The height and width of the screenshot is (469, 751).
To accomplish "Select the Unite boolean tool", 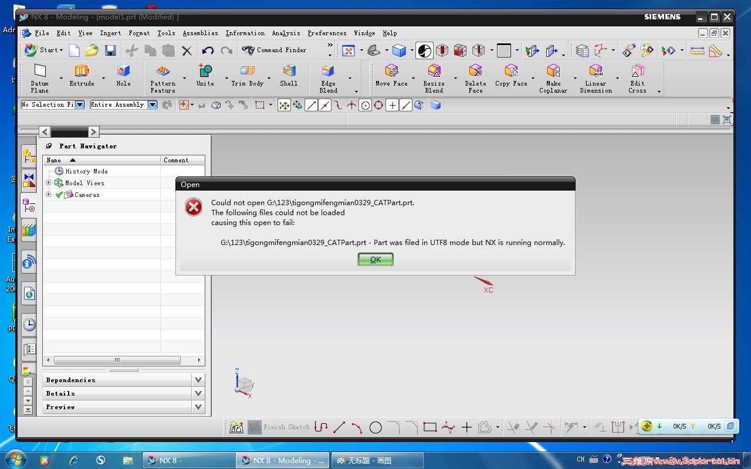I will [205, 76].
